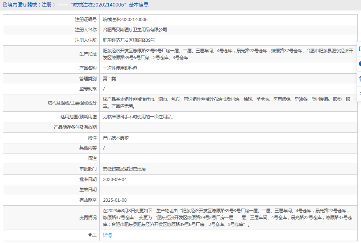The height and width of the screenshot is (243, 361).
Task: Open the 详情 link in the bottom row
Action: [x=107, y=235]
